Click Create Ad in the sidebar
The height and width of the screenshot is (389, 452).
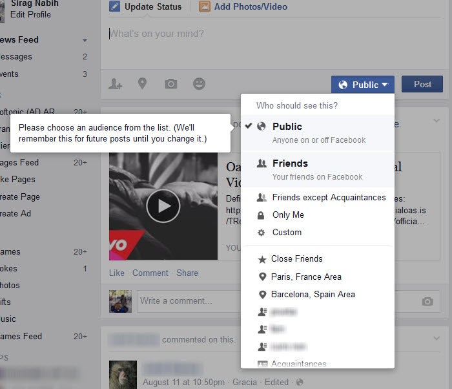point(15,213)
